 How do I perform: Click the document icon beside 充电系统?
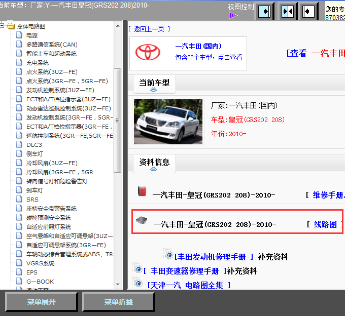pos(19,62)
